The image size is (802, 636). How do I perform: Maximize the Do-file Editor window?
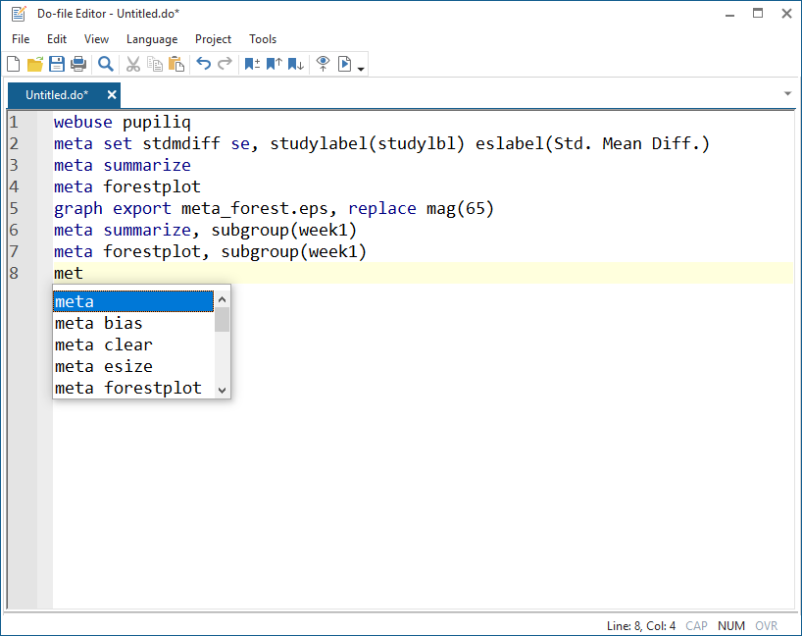coord(758,14)
